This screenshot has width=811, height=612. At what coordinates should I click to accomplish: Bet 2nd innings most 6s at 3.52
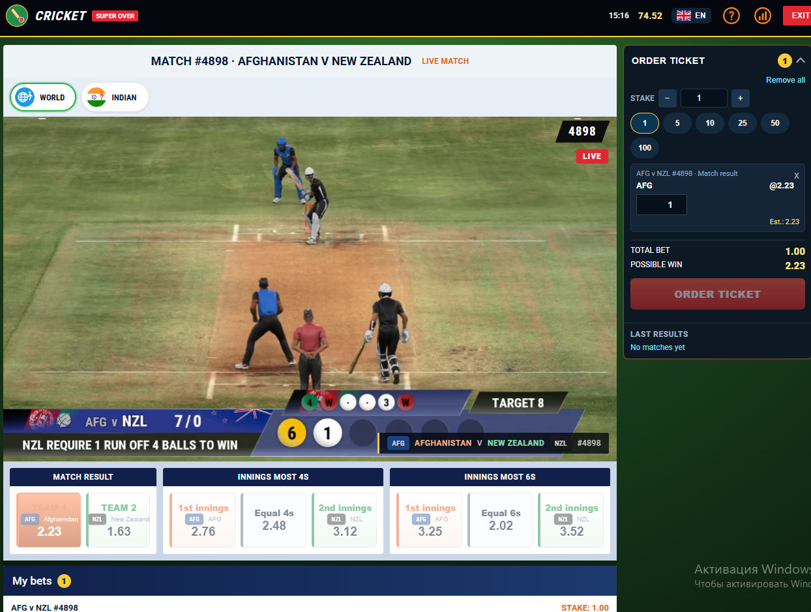(x=571, y=520)
